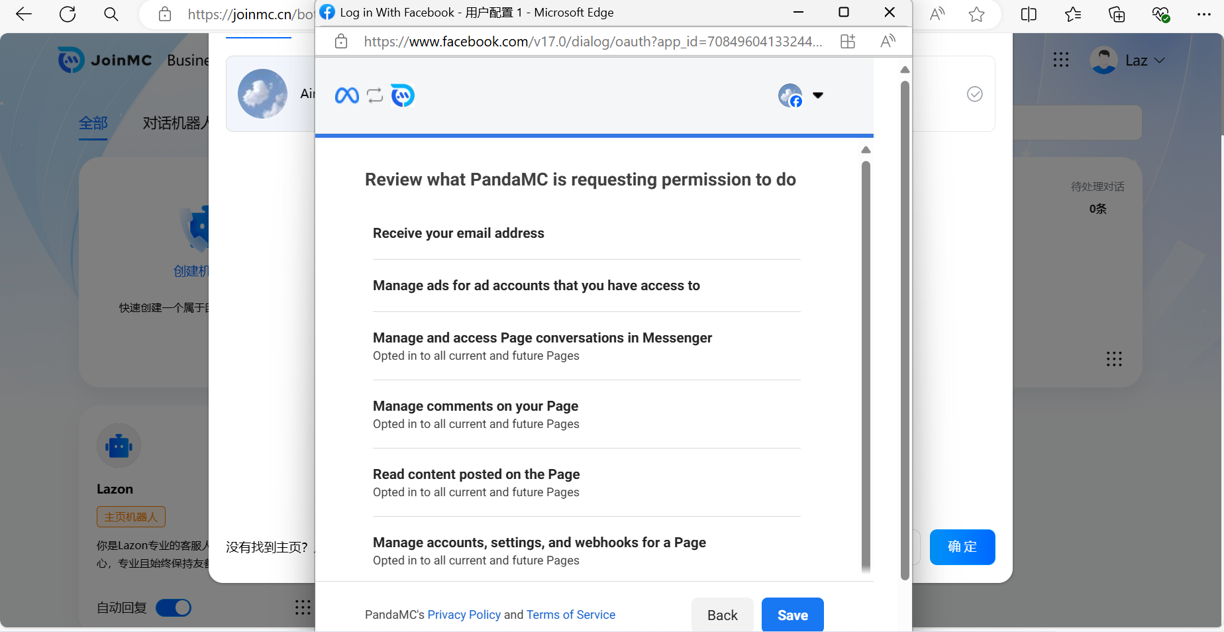Click the Back button

pyautogui.click(x=722, y=615)
